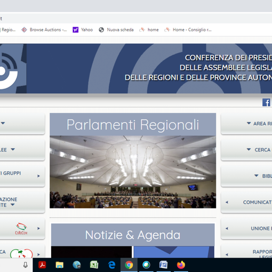Open the 'home' bookmark
This screenshot has width=272, height=272.
click(149, 30)
